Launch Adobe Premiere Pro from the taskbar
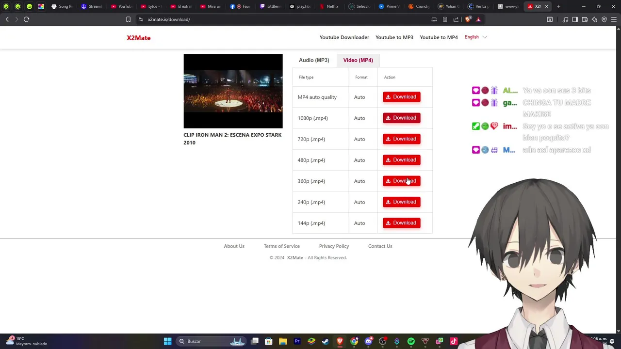The width and height of the screenshot is (621, 349). point(297,341)
